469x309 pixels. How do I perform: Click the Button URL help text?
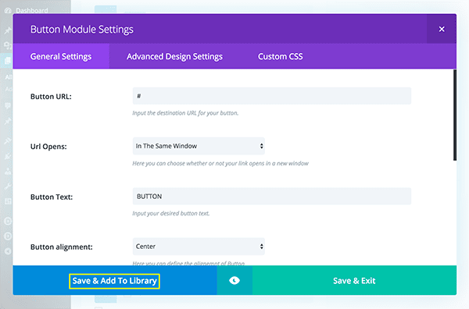pos(185,113)
